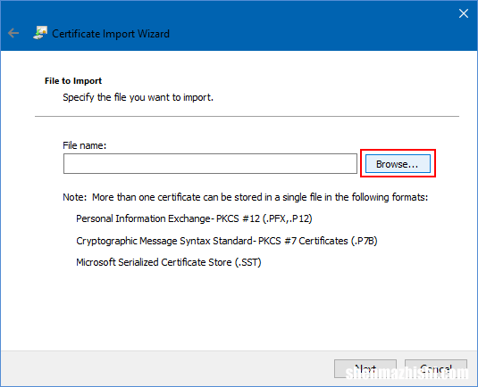
Task: Close the Certificate Import Wizard window
Action: click(464, 13)
